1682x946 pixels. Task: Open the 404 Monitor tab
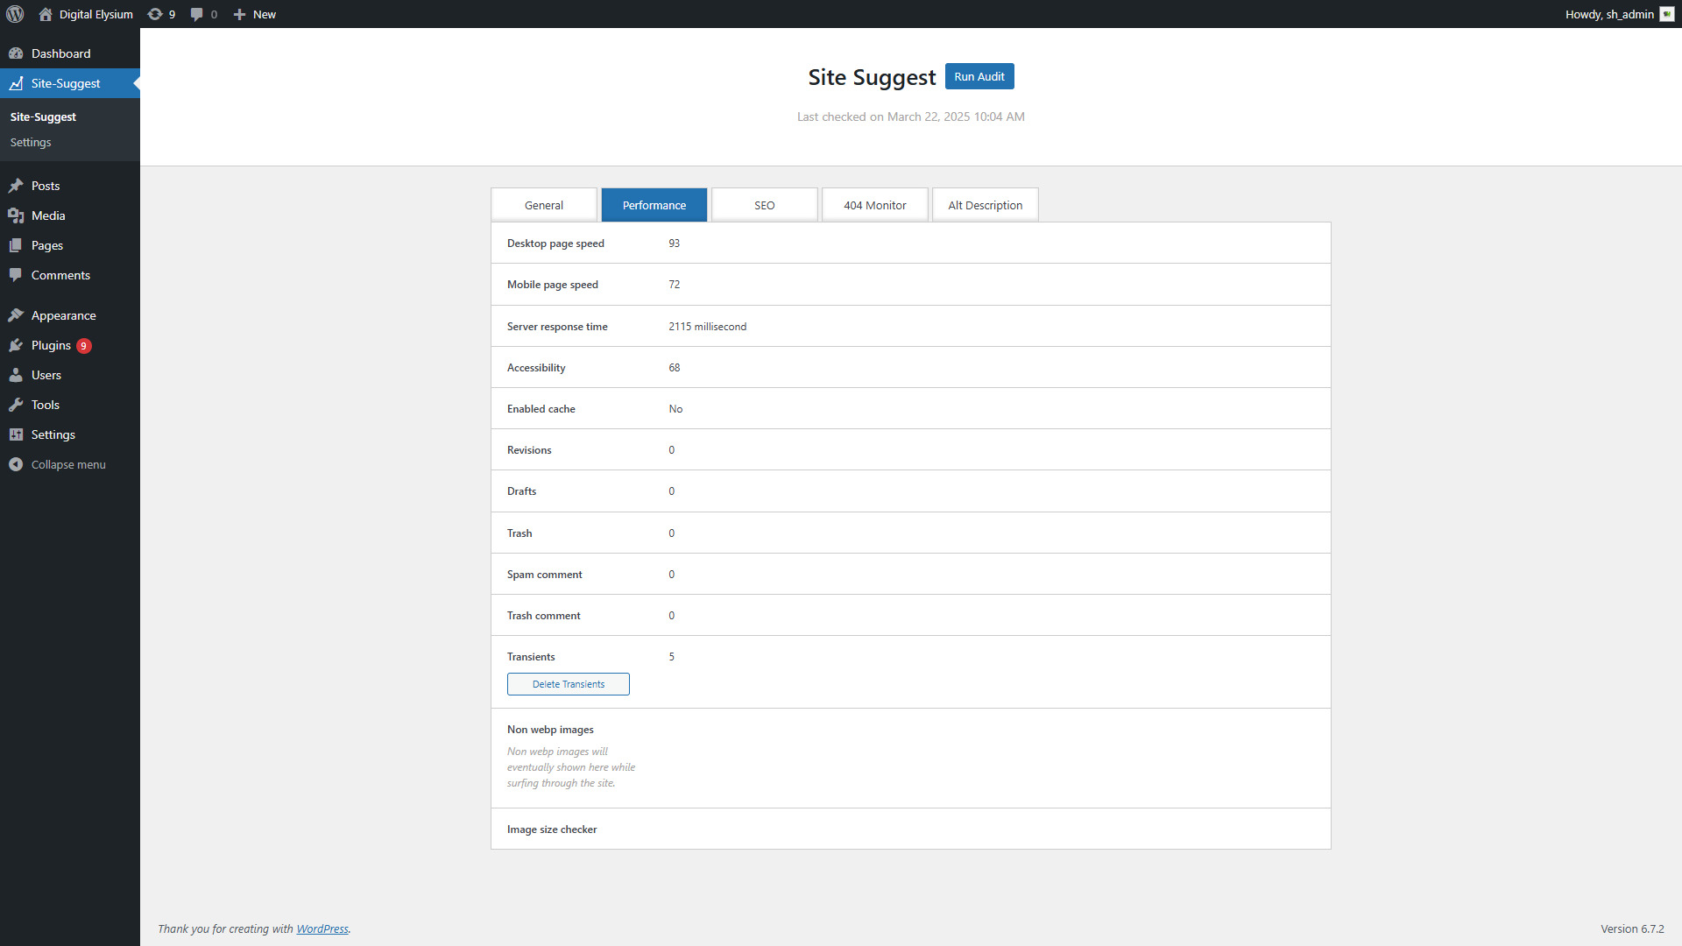(874, 205)
